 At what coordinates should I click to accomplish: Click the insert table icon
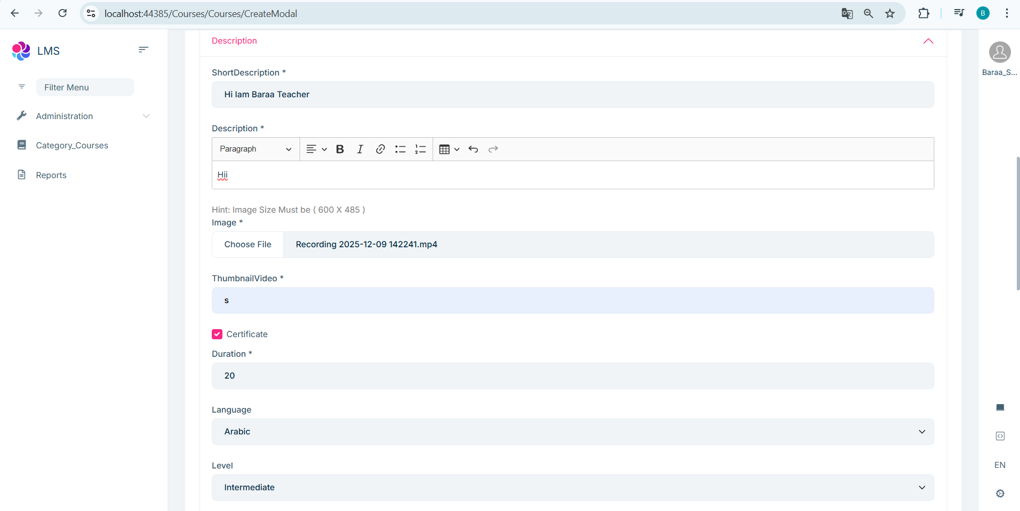445,149
